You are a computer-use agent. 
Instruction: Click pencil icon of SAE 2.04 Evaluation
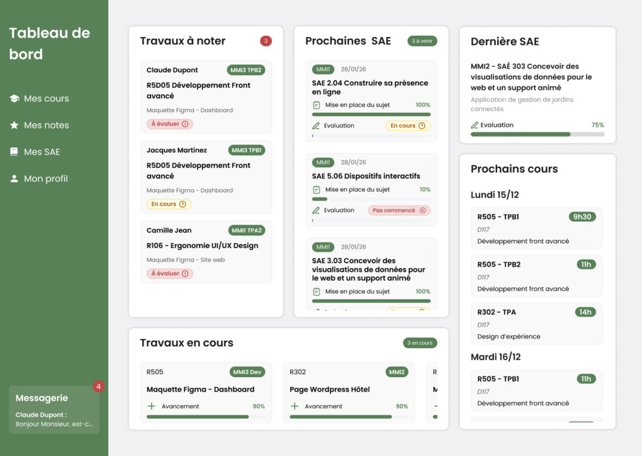pos(316,126)
